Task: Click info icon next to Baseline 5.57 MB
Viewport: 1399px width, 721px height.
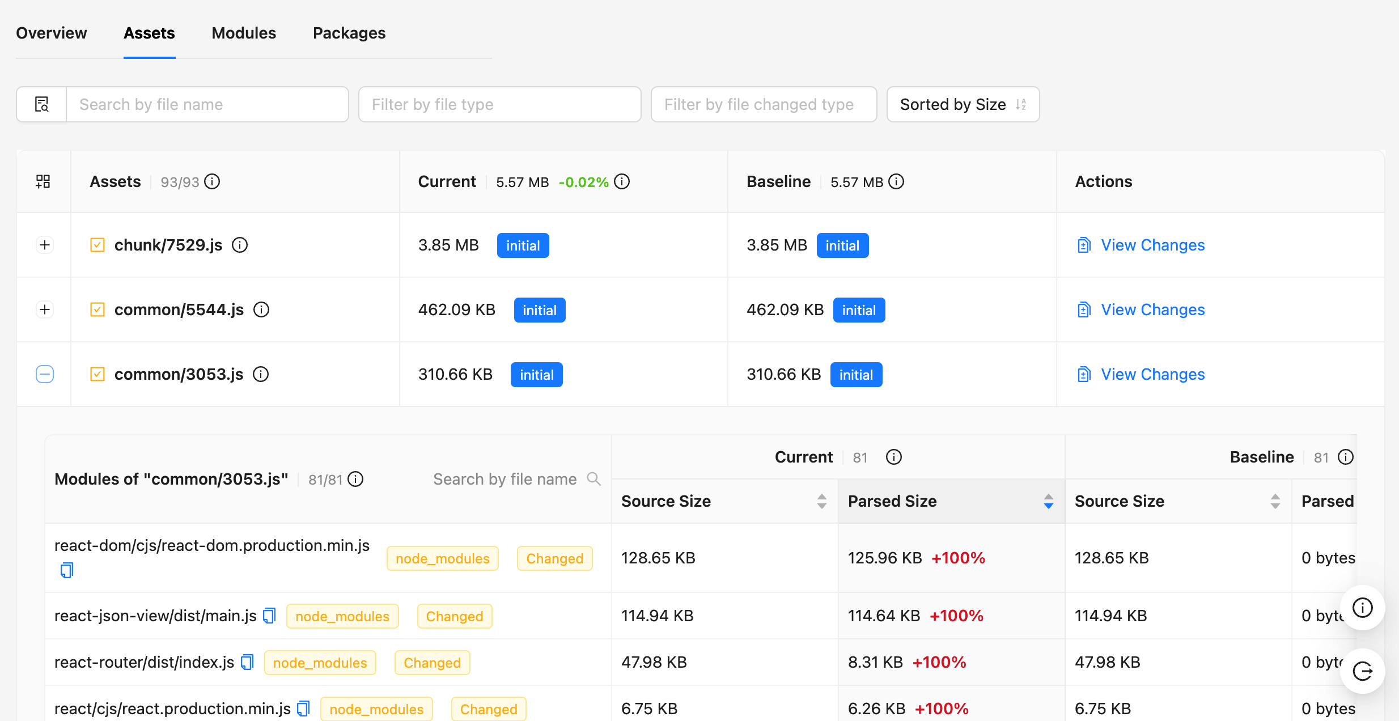Action: click(x=896, y=181)
